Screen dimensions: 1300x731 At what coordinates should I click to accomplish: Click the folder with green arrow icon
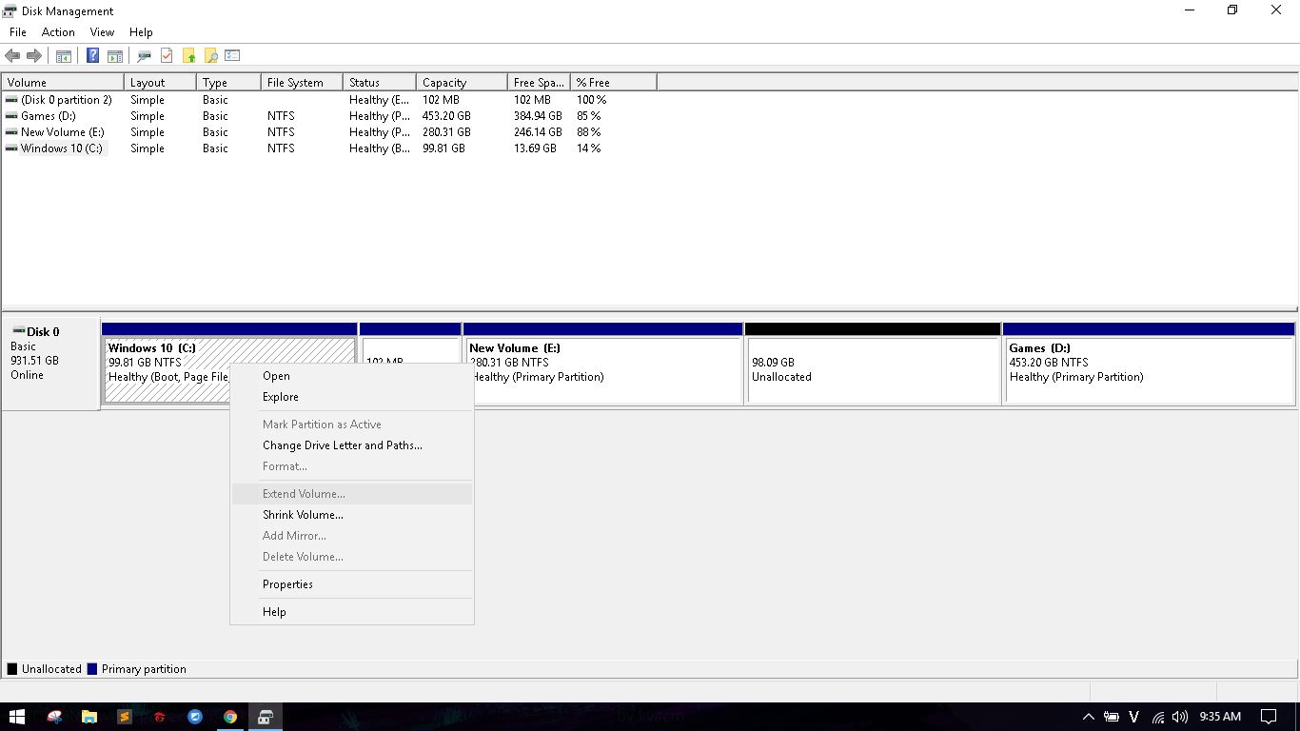pos(189,56)
